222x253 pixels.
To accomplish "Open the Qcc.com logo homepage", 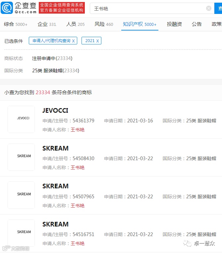I will (19, 8).
